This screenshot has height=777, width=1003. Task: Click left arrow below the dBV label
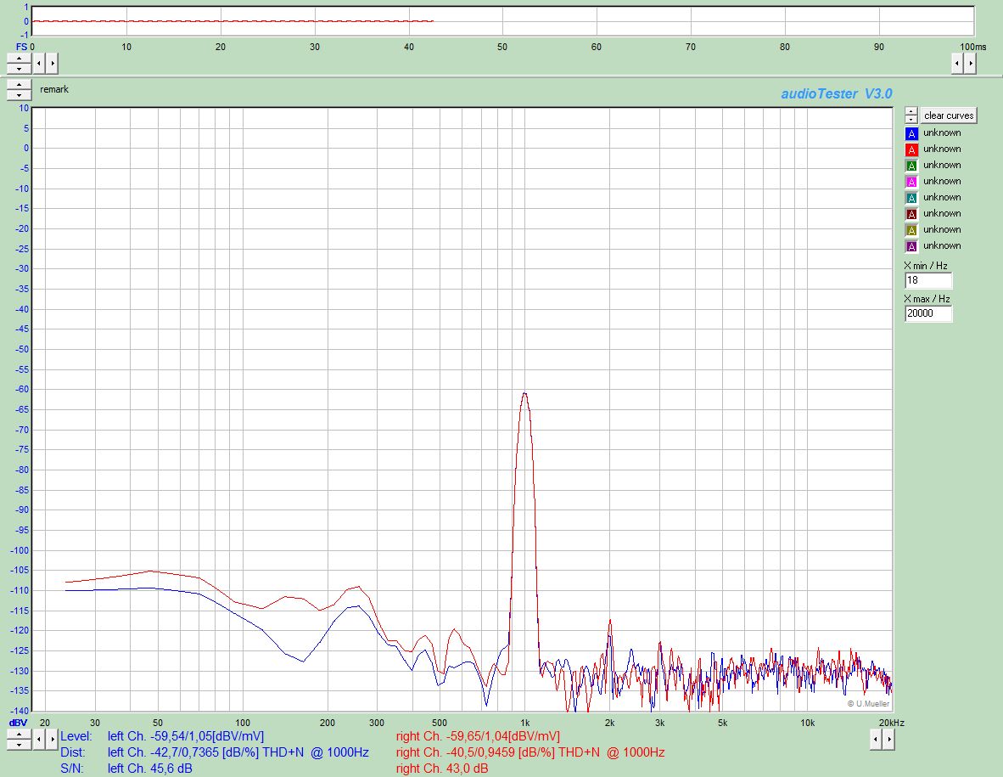tap(39, 740)
